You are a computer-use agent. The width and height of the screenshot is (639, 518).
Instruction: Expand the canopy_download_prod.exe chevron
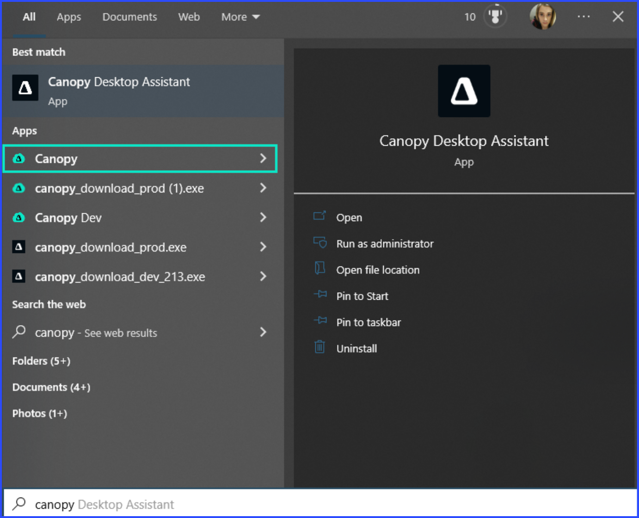(x=263, y=247)
